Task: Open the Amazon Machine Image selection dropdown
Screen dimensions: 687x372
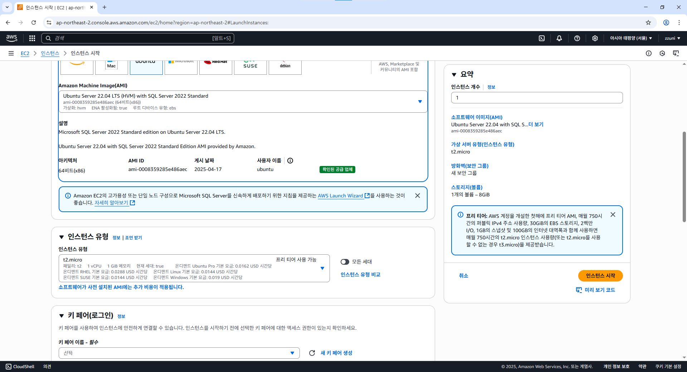Action: pos(243,102)
